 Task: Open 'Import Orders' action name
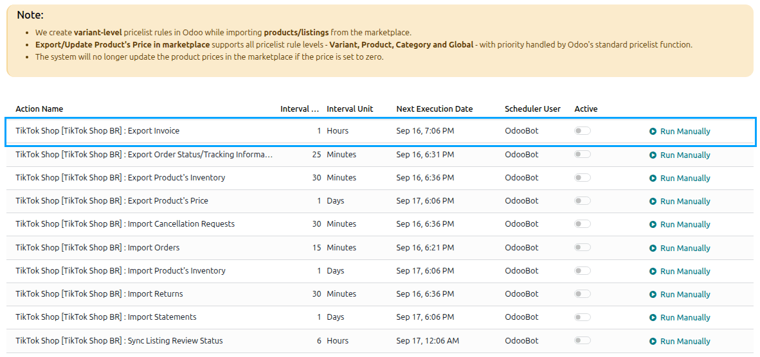click(98, 248)
